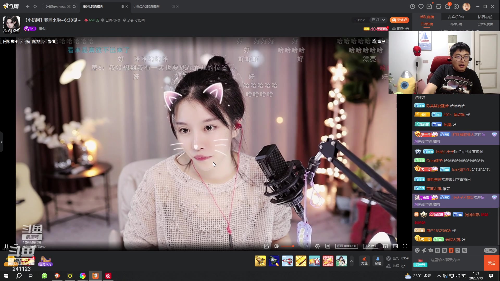Open messages chat bubble icon

pyautogui.click(x=447, y=7)
